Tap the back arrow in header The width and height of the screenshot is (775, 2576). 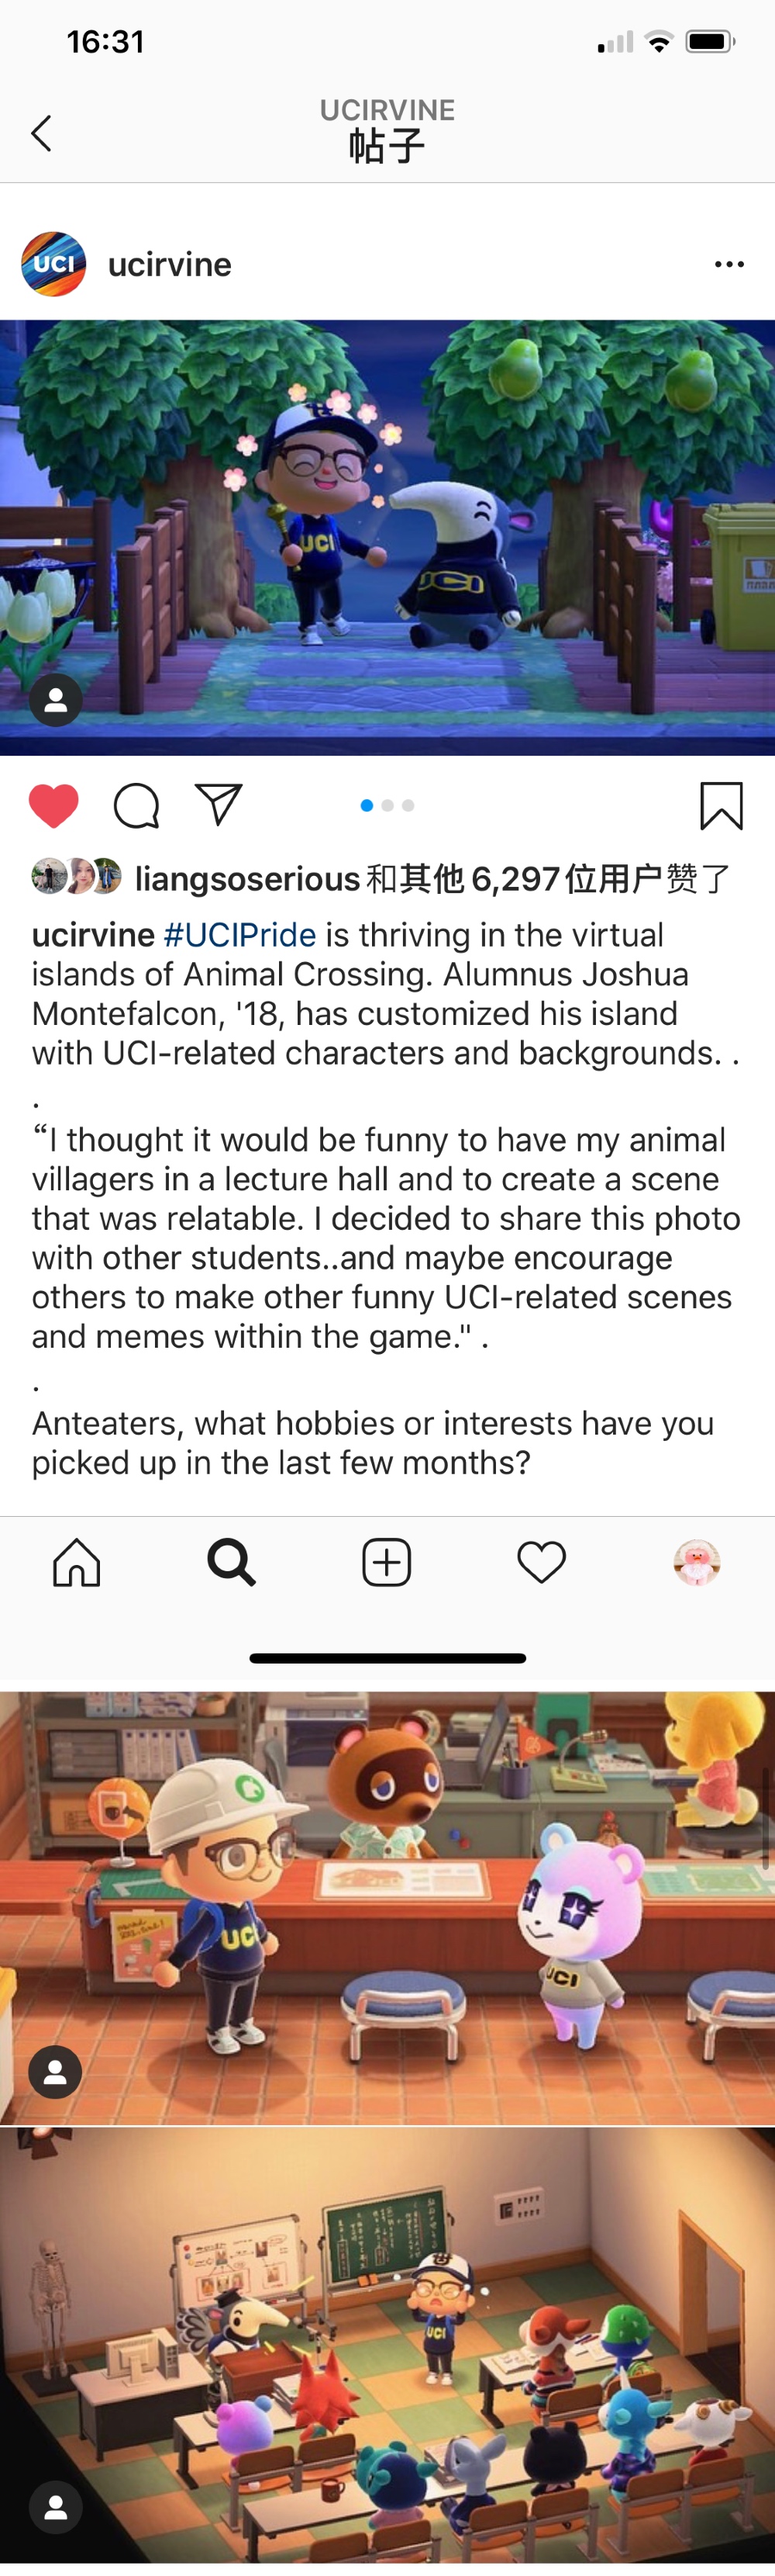41,133
